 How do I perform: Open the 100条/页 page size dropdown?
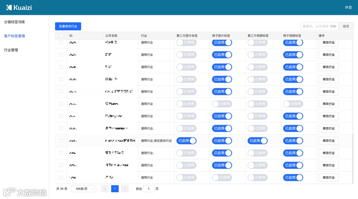(x=83, y=188)
